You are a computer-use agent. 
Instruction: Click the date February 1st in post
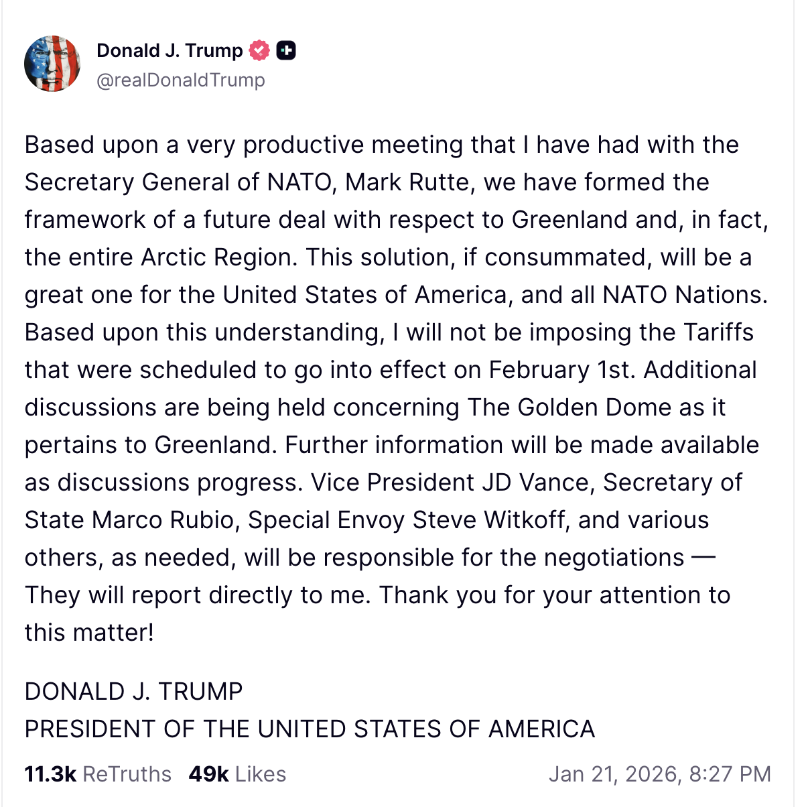(x=561, y=370)
